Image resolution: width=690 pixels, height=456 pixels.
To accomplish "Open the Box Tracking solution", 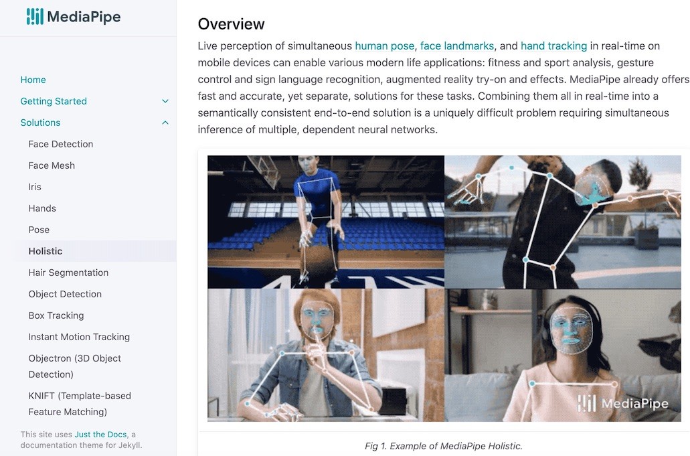I will pos(56,315).
